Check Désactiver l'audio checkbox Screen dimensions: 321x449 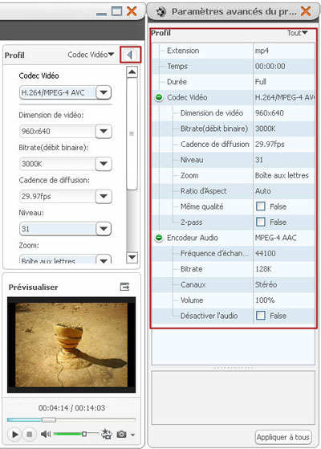pos(260,316)
